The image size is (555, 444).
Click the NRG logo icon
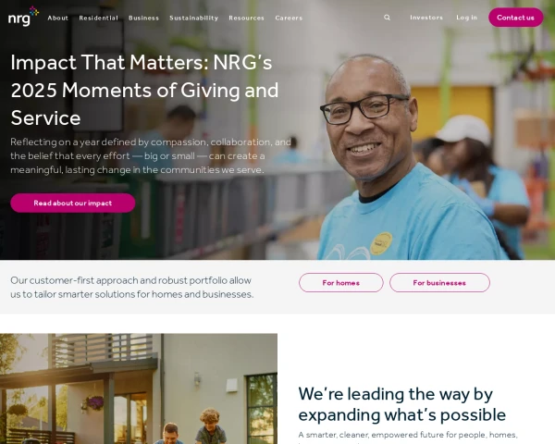(23, 17)
